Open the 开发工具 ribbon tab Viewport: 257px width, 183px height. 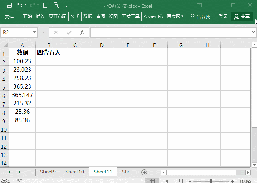tap(131, 16)
